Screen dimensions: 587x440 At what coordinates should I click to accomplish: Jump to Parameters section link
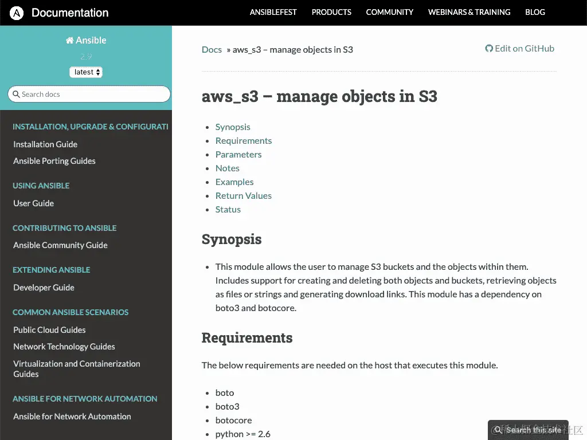[x=238, y=155]
